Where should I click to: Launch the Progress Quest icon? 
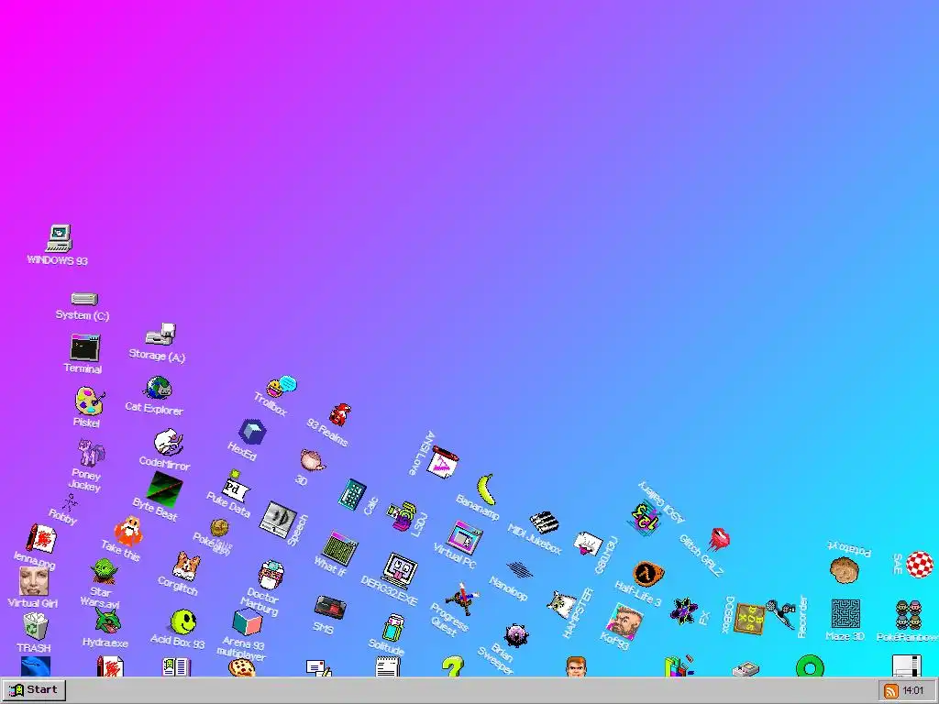tap(462, 599)
